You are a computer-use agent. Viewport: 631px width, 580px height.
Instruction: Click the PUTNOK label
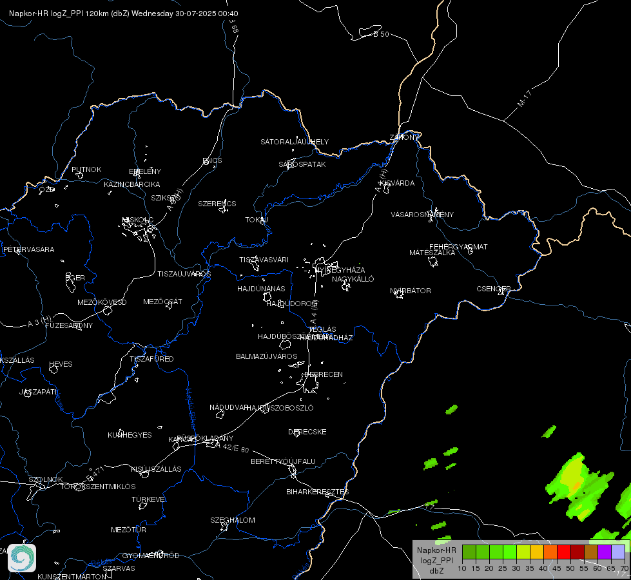pyautogui.click(x=86, y=169)
